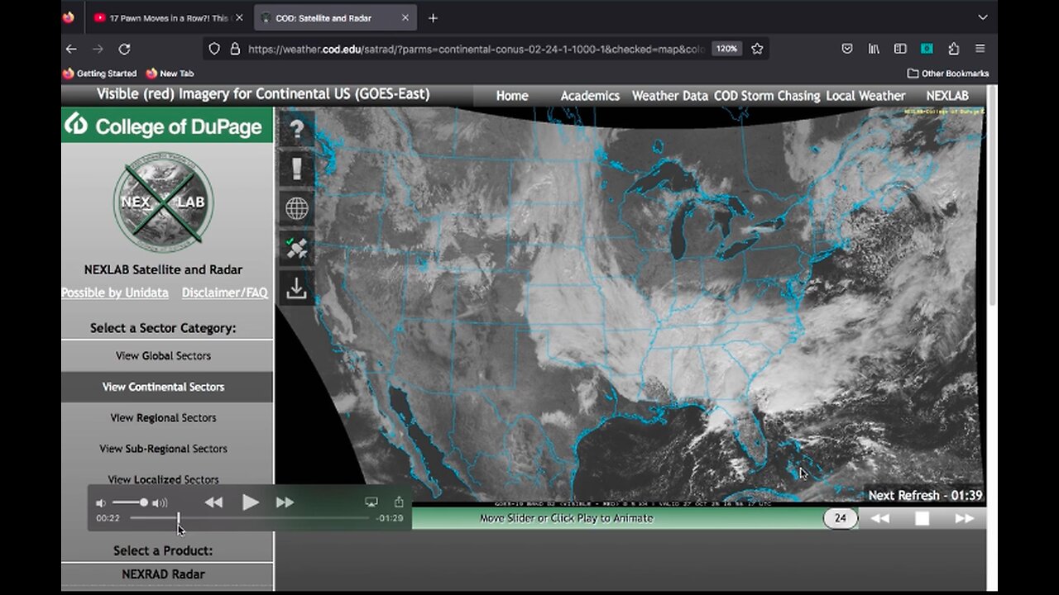Go forward in browser history

pos(98,49)
